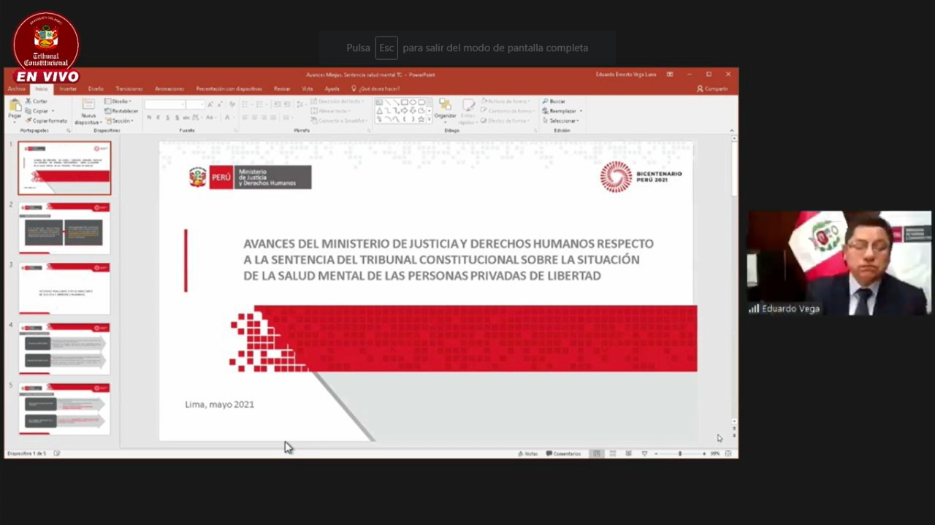Select slide 4 thumbnail

click(x=64, y=348)
